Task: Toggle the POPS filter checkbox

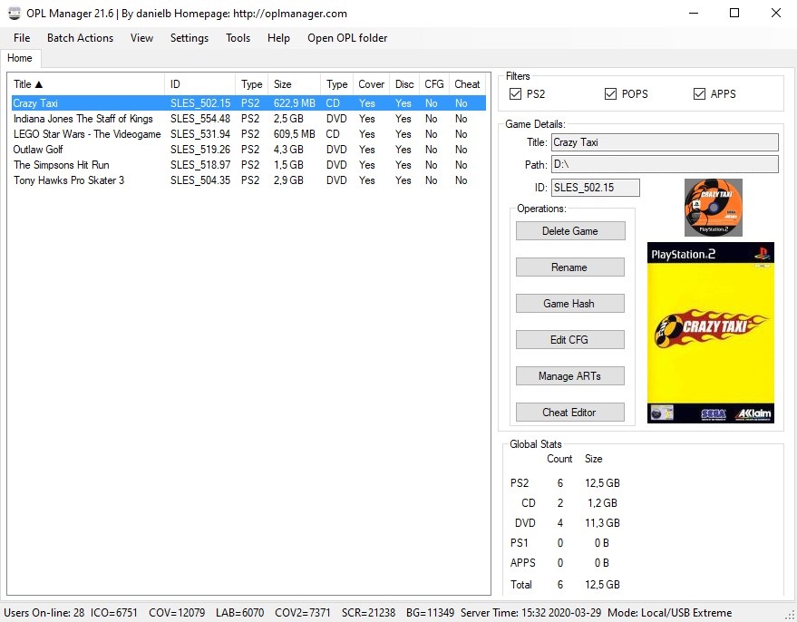Action: point(610,94)
